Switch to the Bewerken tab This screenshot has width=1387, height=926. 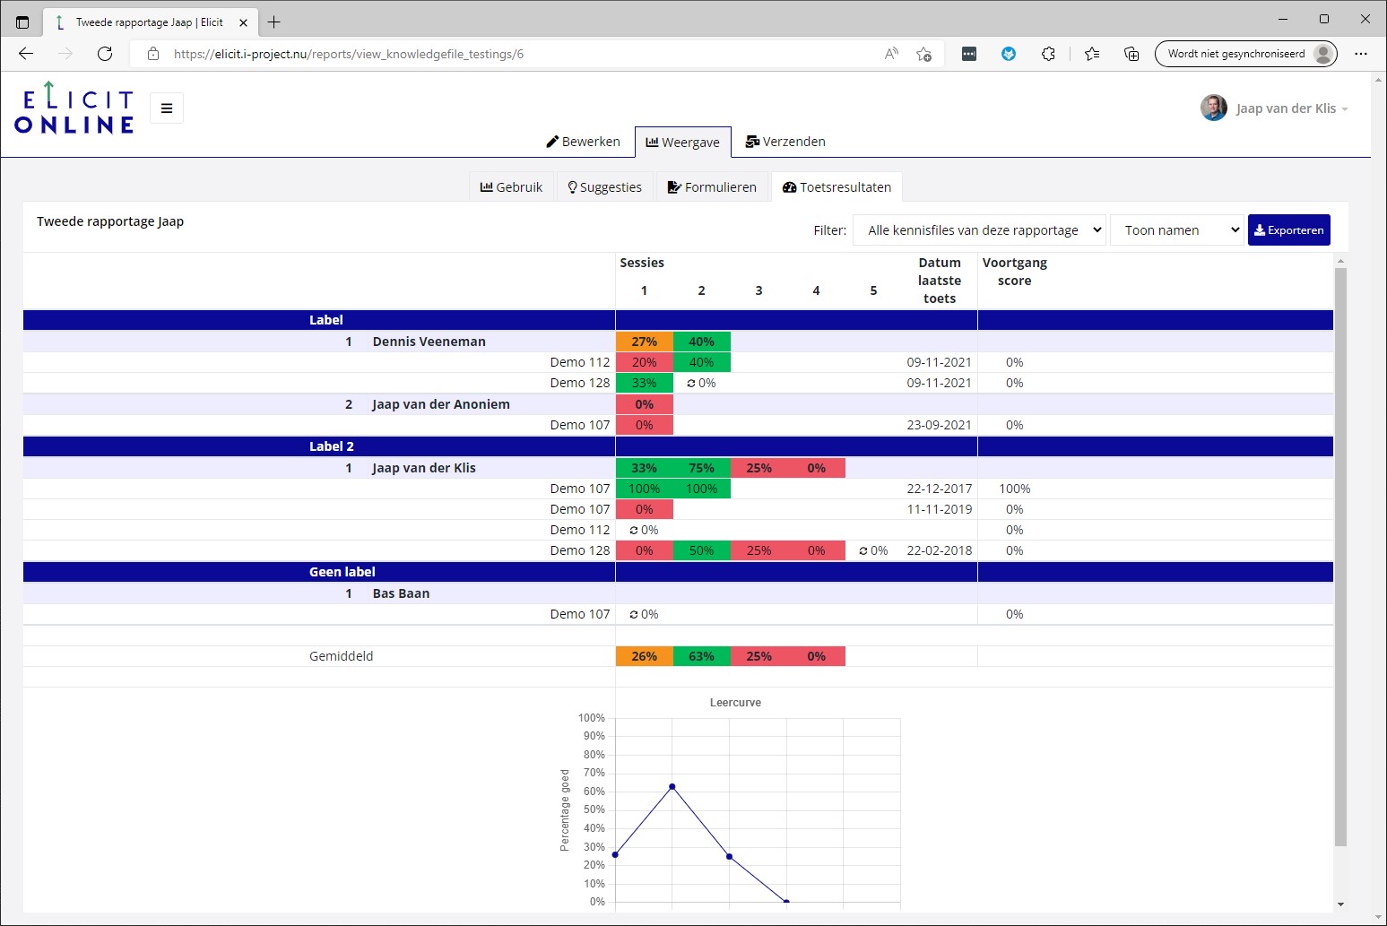[x=584, y=142]
